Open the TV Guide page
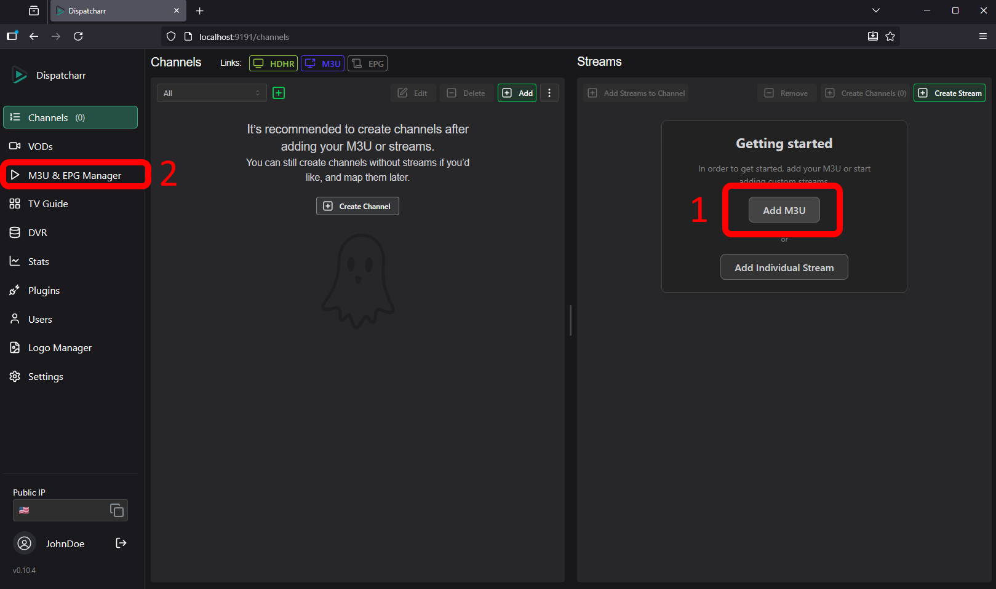 48,204
